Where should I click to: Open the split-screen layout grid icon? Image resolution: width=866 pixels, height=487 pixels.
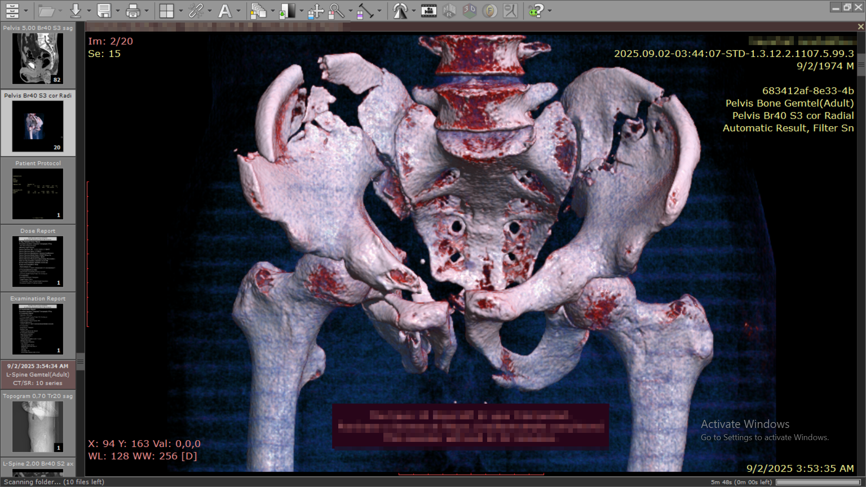pos(166,10)
